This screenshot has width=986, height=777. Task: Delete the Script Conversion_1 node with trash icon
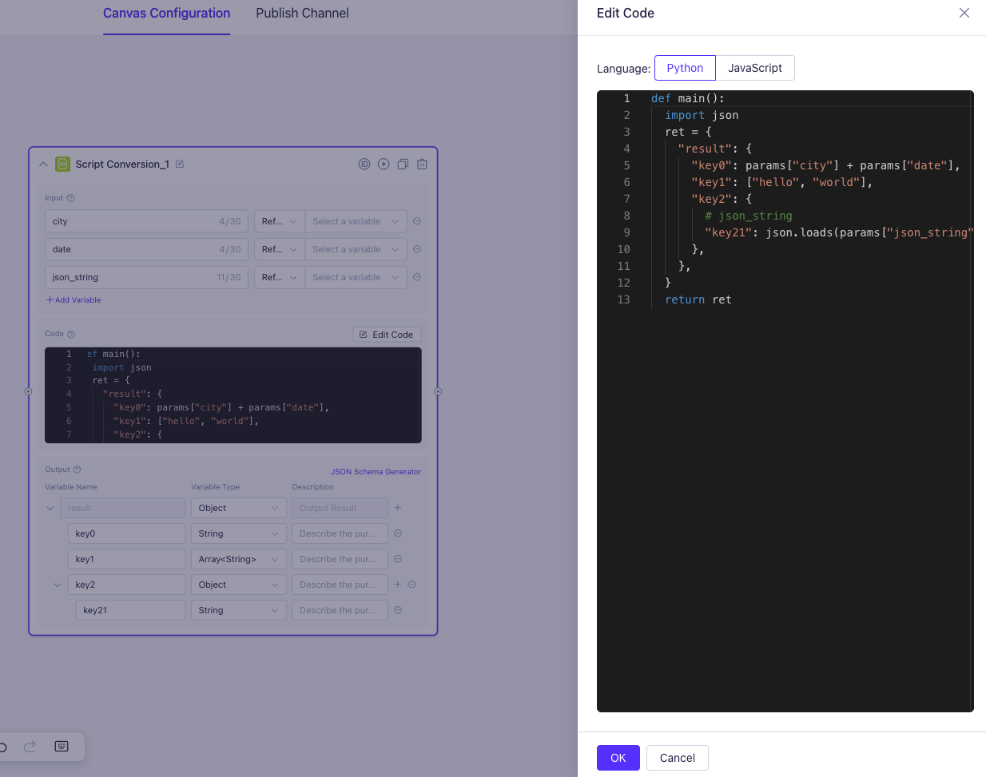point(422,164)
